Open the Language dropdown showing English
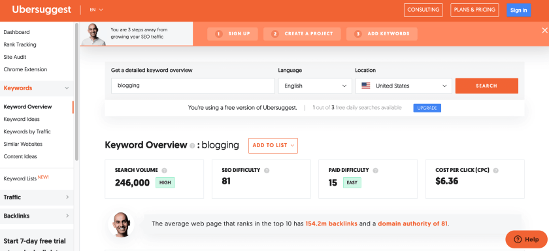This screenshot has width=549, height=251. coord(315,86)
